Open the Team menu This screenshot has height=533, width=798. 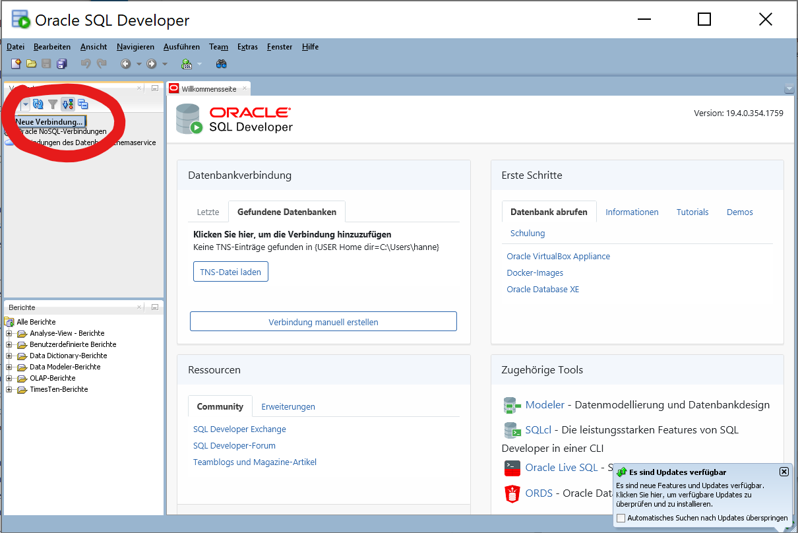tap(218, 47)
